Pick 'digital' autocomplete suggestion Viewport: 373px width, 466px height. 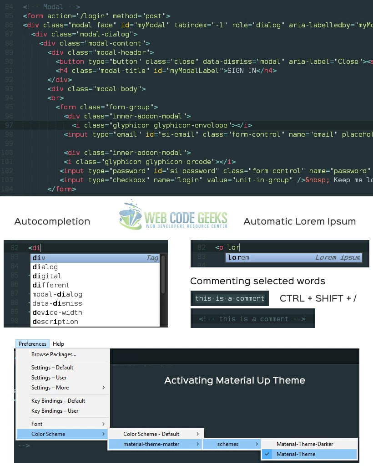[95, 276]
